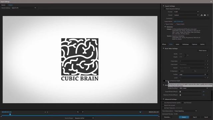Collapse the Bitrate Settings section arrow

click(x=163, y=85)
